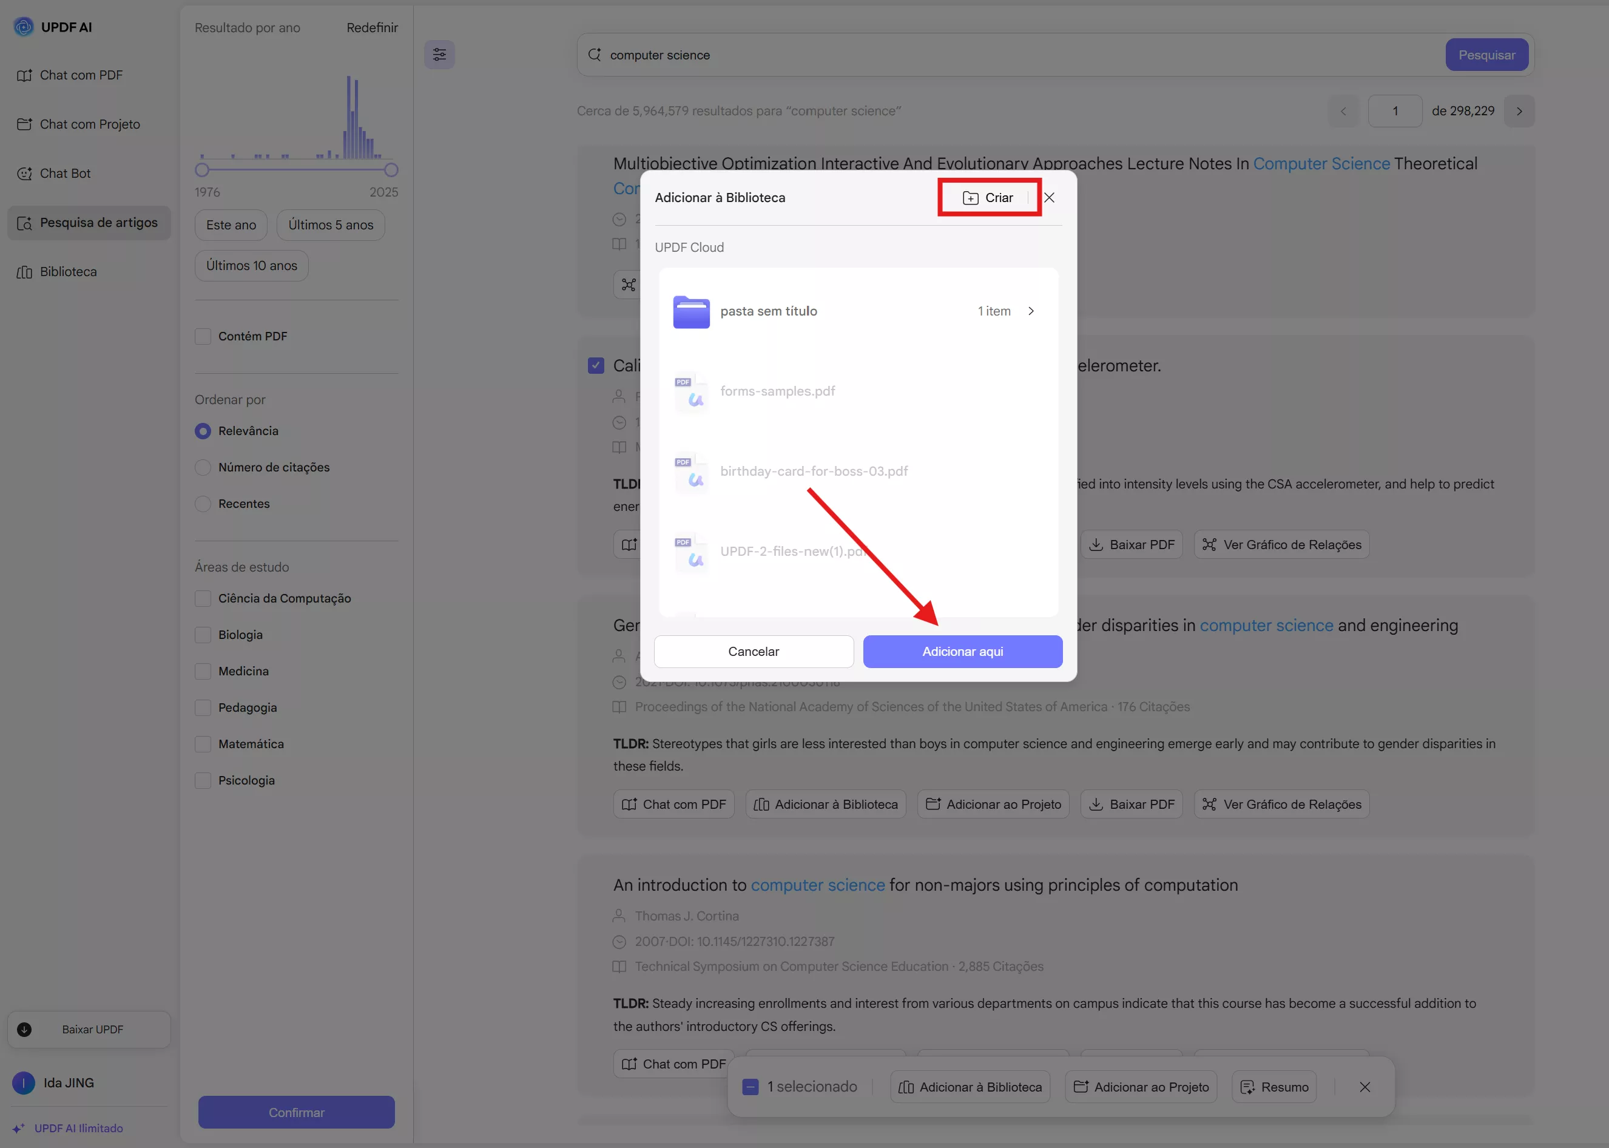Click forms-samples.pdf file entry
This screenshot has width=1609, height=1148.
point(858,391)
